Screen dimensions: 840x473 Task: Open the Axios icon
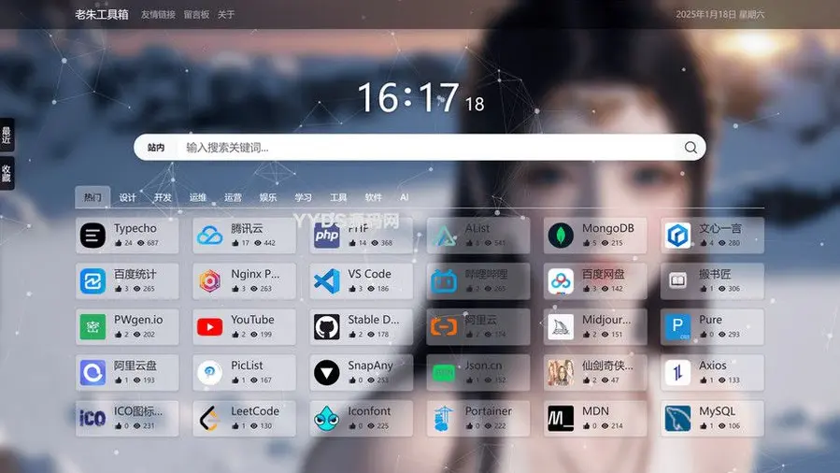coord(677,373)
